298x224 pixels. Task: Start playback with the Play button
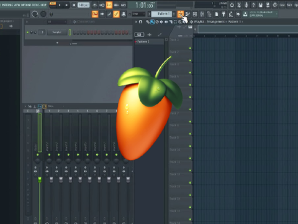(x=60, y=5)
